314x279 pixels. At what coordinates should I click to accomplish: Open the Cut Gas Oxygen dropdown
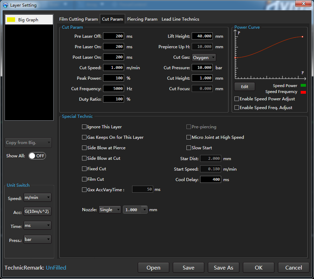(204, 58)
